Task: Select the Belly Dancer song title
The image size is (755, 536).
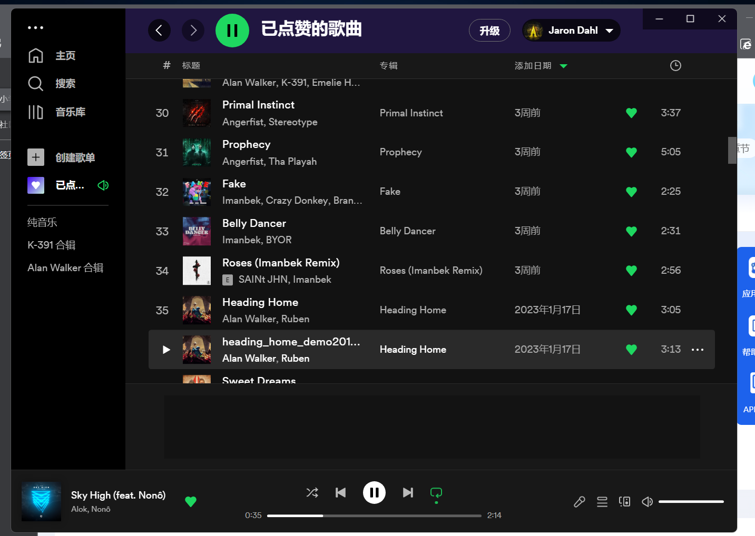Action: (x=254, y=223)
